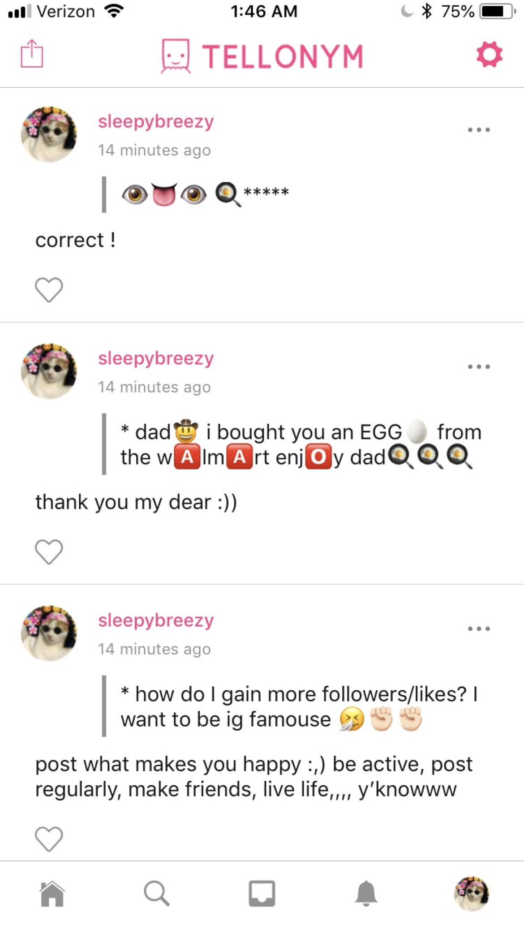Open three-dot menu on the EGG post
The height and width of the screenshot is (925, 524).
click(x=479, y=366)
